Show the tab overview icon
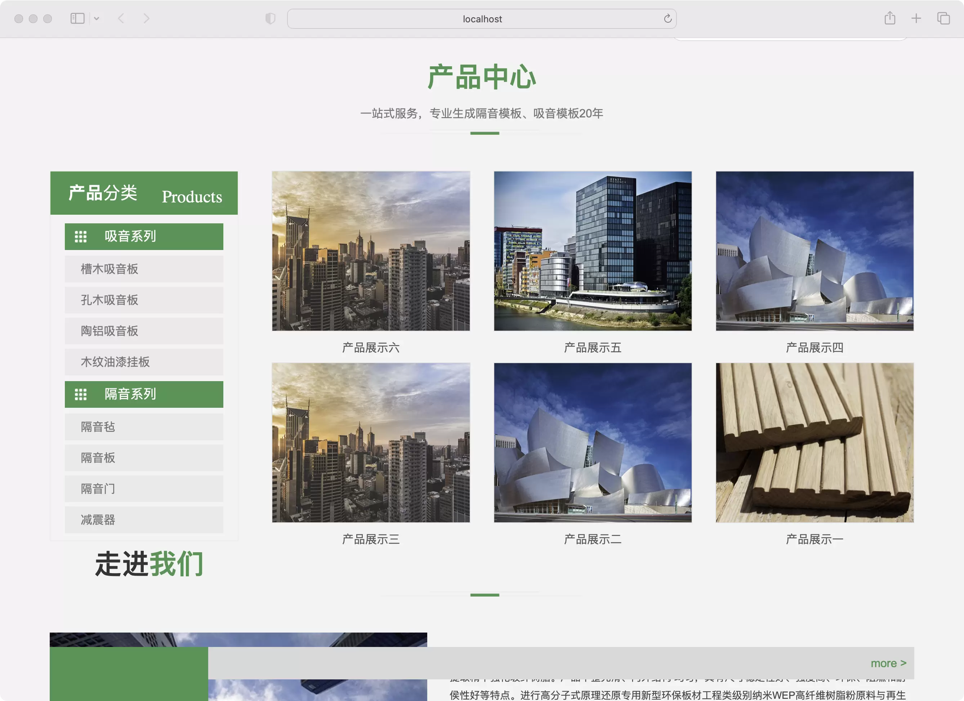Screen dimensions: 964x701 coord(943,18)
